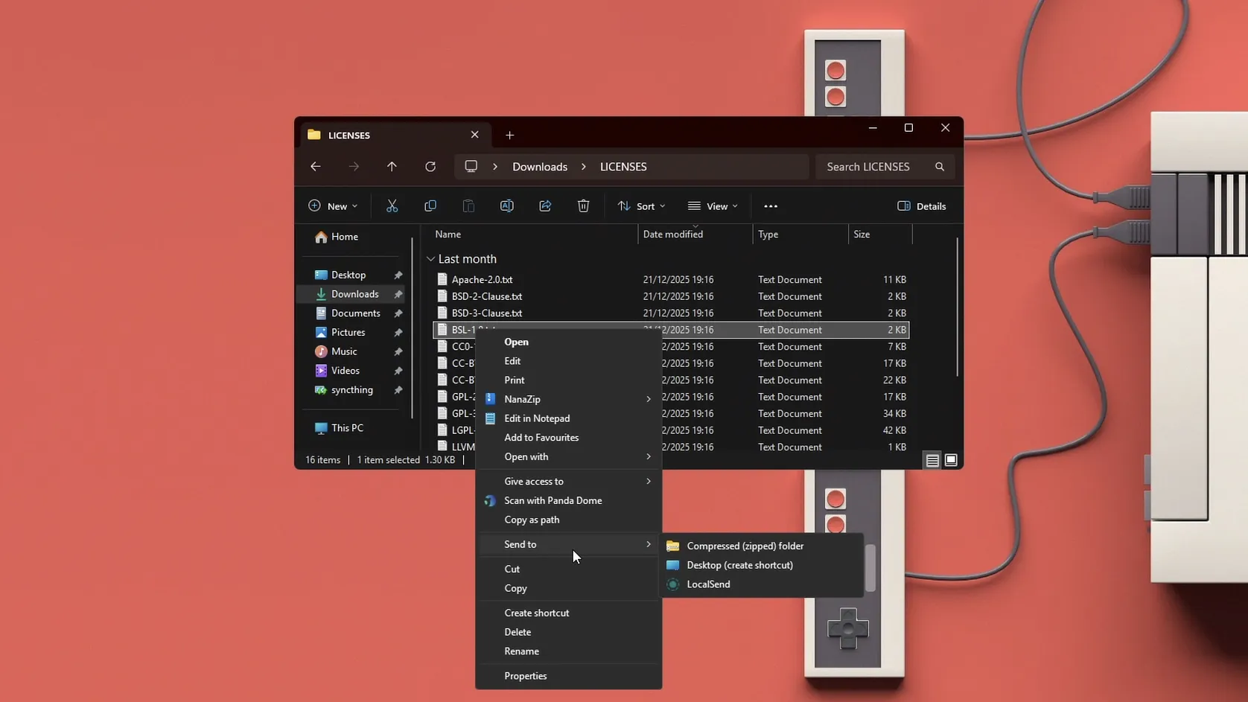Switch to details list view in status bar
Screen dimensions: 1248x702
click(932, 460)
